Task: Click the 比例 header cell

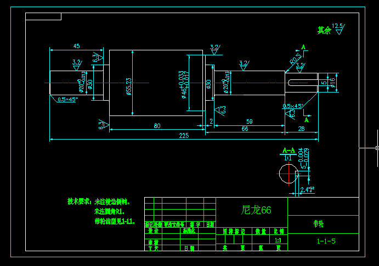Action: [279, 232]
